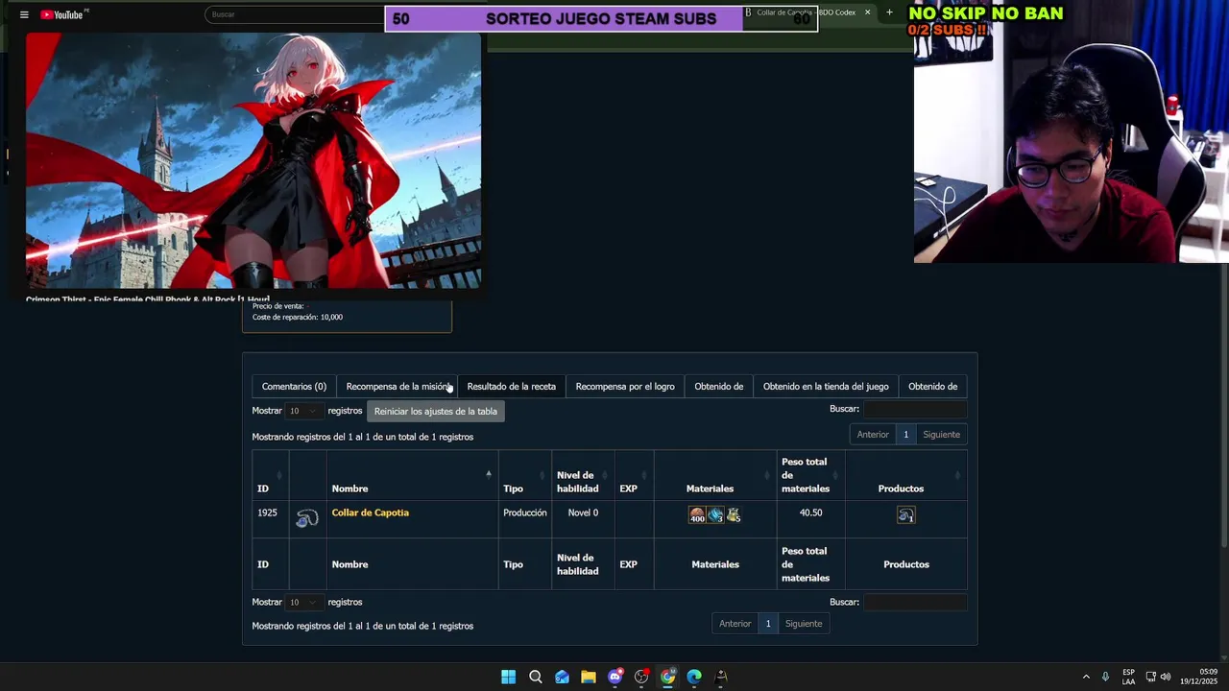Select the Coste de reparación: 10,000 text

(x=298, y=317)
